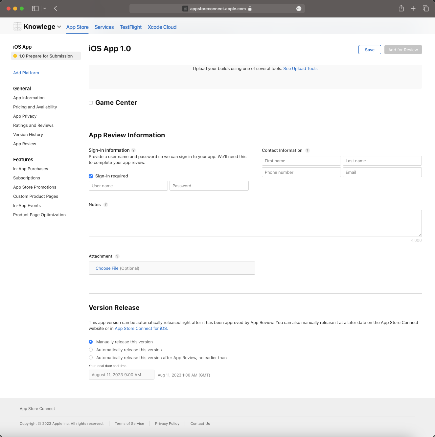Screen dimensions: 435x437
Task: Select release after App Review no earlier than
Action: (x=91, y=357)
